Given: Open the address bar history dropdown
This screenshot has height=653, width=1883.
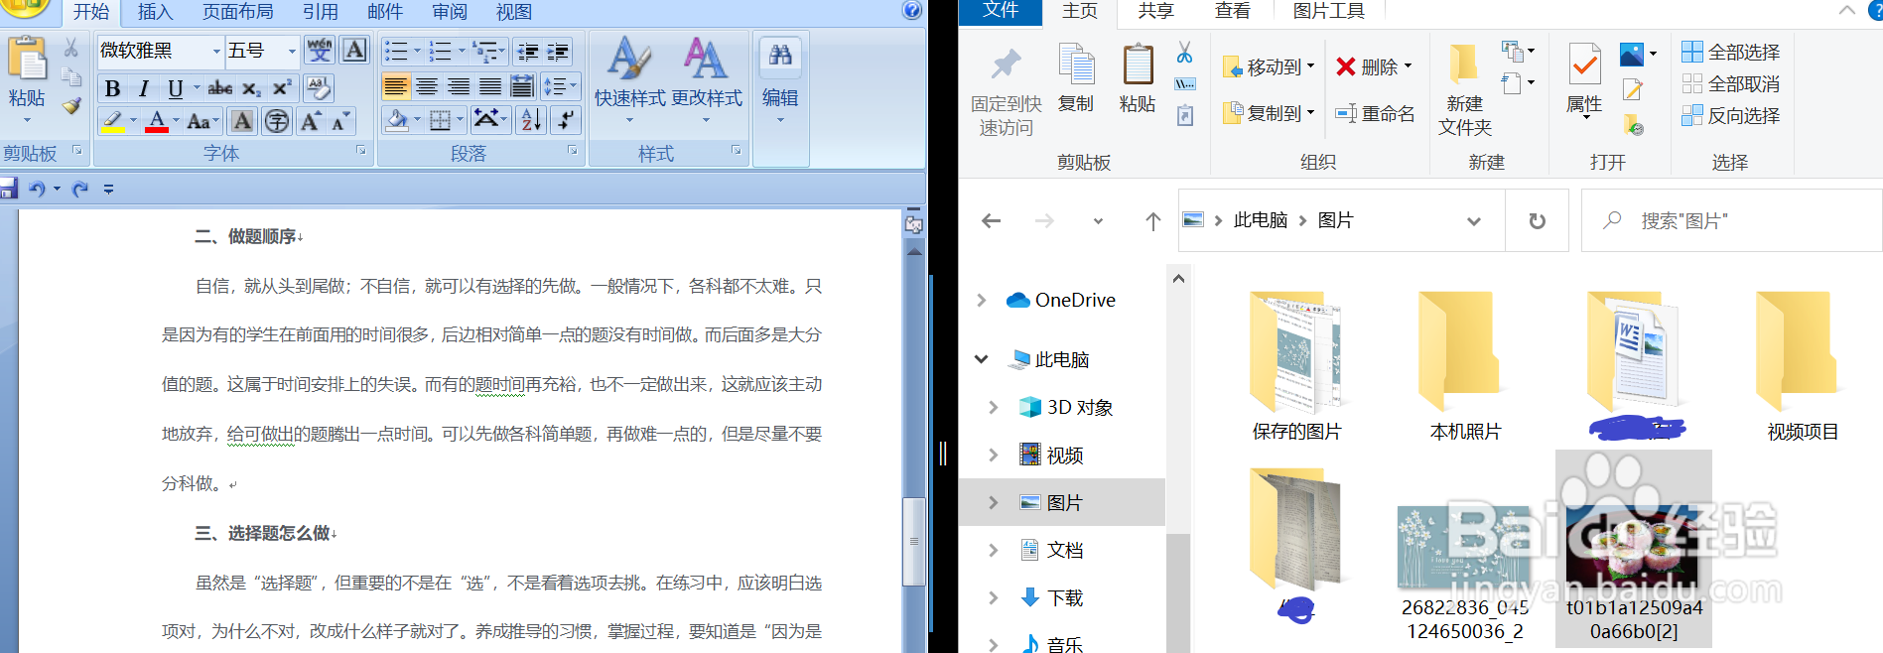Looking at the screenshot, I should point(1474,221).
